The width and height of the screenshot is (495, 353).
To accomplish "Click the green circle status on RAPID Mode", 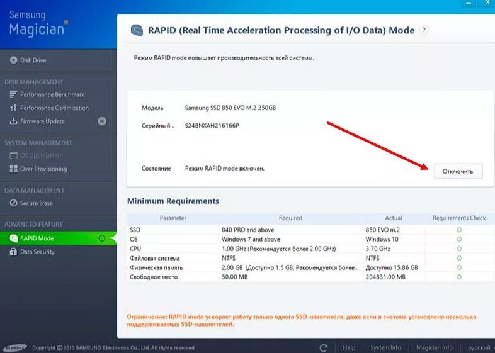I will click(x=101, y=238).
